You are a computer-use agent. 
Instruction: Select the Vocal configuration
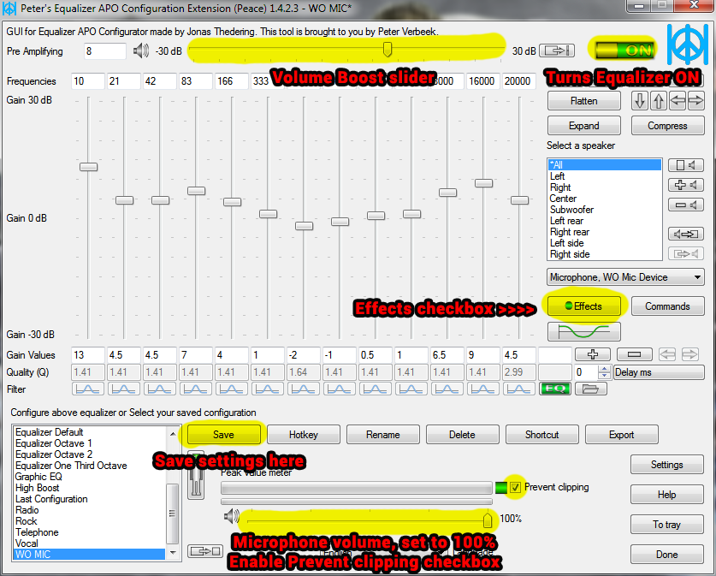pos(27,543)
